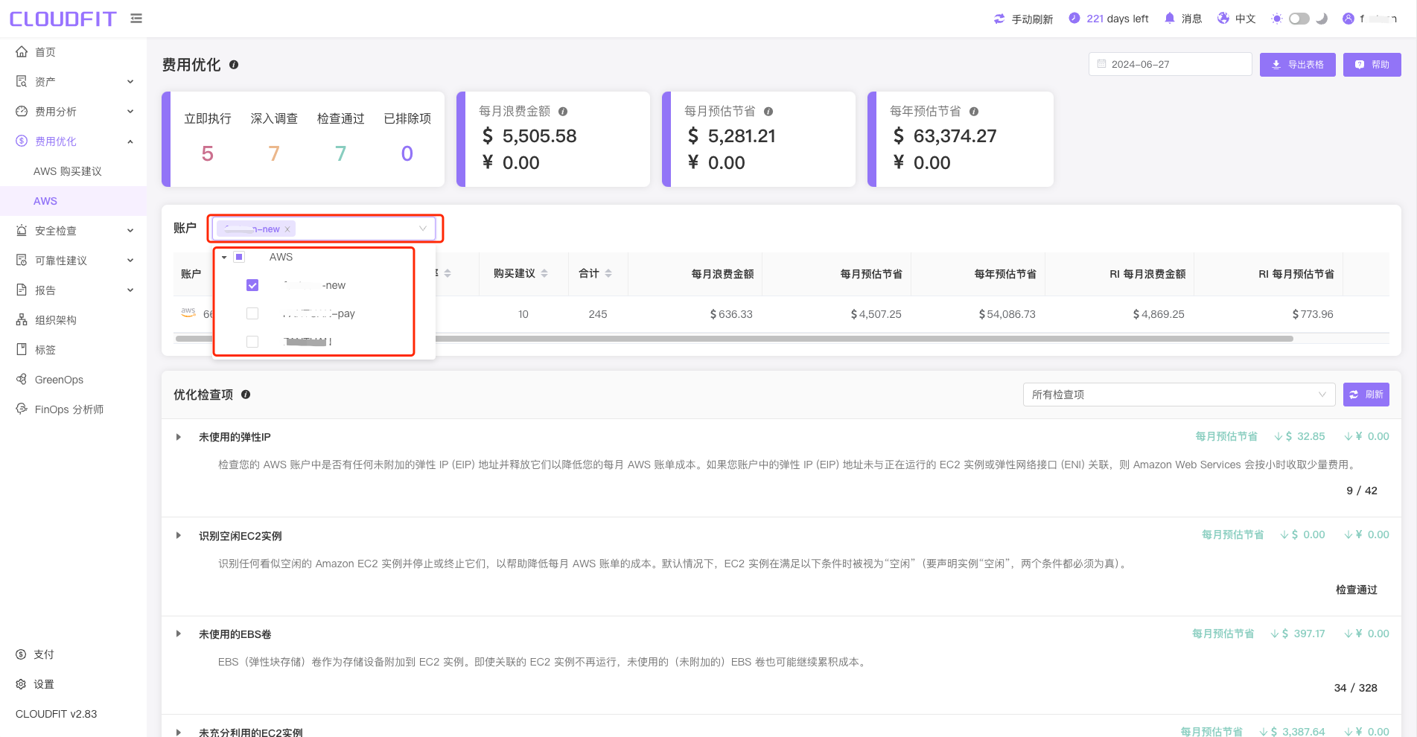Click the AWS logo in table row
Viewport: 1417px width, 737px height.
[188, 313]
